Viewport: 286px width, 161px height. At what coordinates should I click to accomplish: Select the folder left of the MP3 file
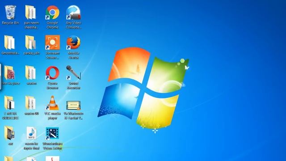coord(10,136)
